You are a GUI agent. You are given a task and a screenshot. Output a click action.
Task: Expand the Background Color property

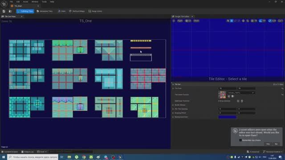tap(173, 117)
